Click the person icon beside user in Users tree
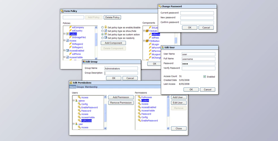 76,124
